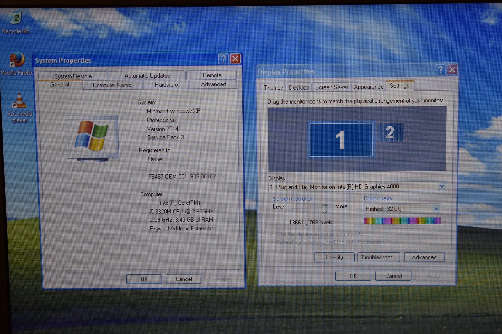Click the System Properties title bar
This screenshot has height=334, width=502.
point(125,60)
